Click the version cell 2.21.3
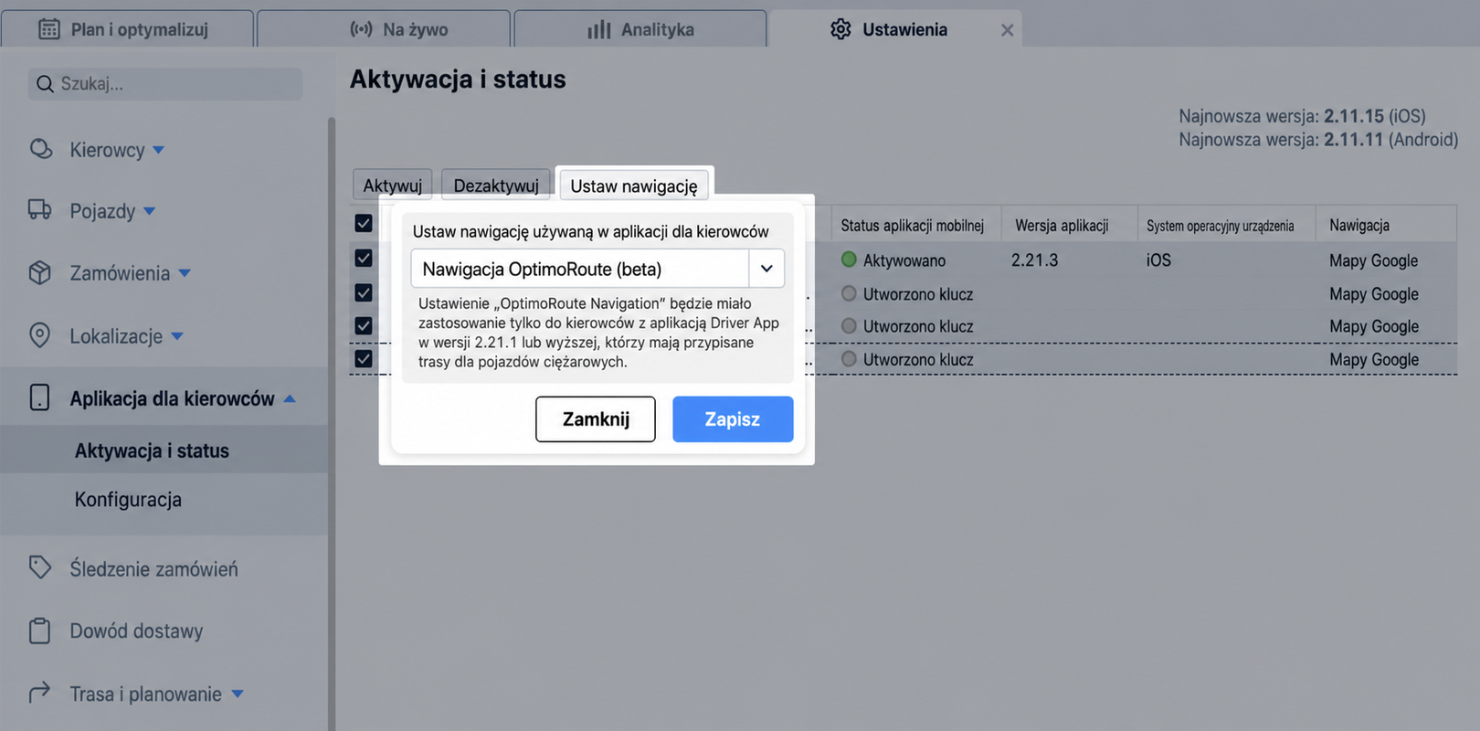This screenshot has width=1480, height=731. point(1034,260)
